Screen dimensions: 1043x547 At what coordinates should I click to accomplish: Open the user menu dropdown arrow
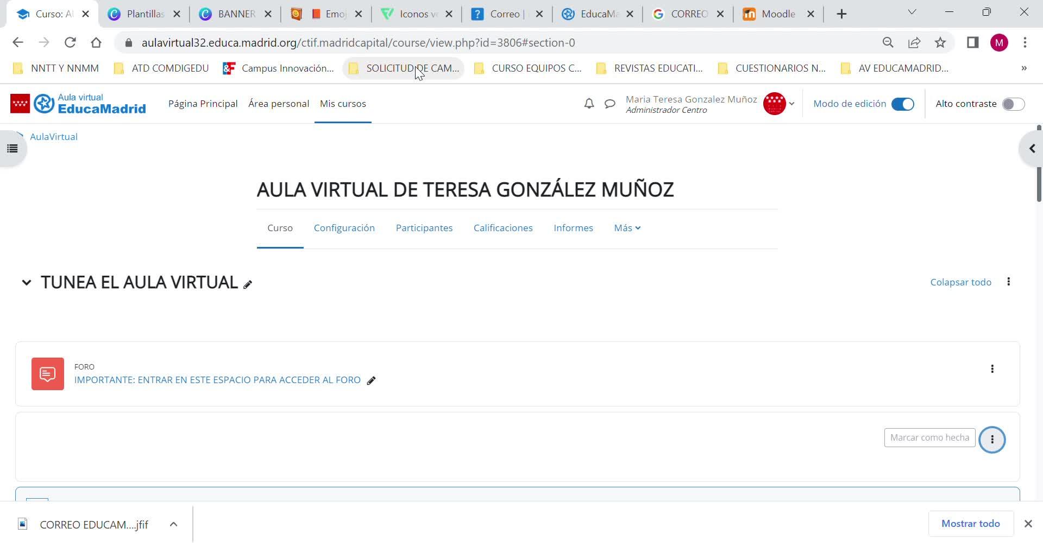(x=791, y=104)
